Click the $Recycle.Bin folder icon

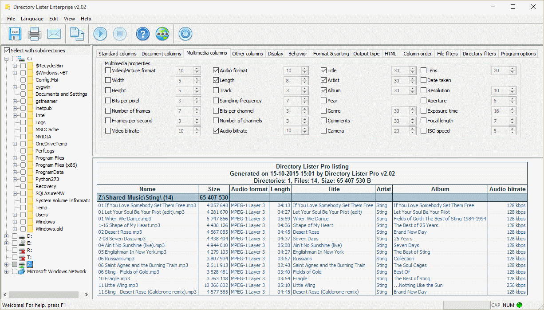[30, 66]
